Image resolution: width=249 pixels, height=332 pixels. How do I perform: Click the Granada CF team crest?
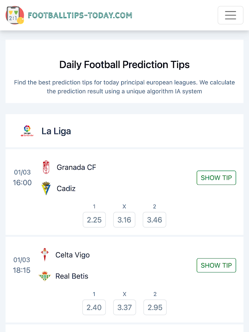[x=46, y=167]
